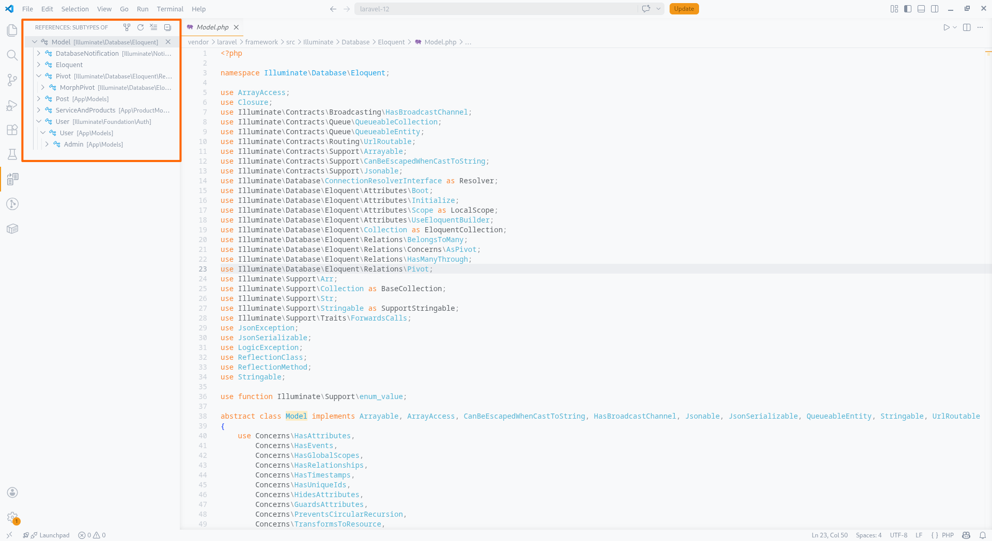Screen dimensions: 992x541
Task: Expand the Admin App\Models node
Action: [47, 144]
